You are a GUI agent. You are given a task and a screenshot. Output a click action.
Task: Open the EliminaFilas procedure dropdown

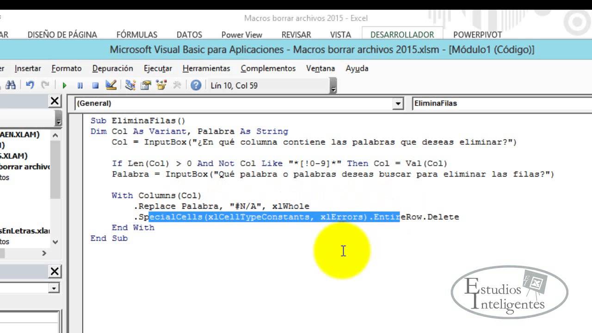click(502, 104)
